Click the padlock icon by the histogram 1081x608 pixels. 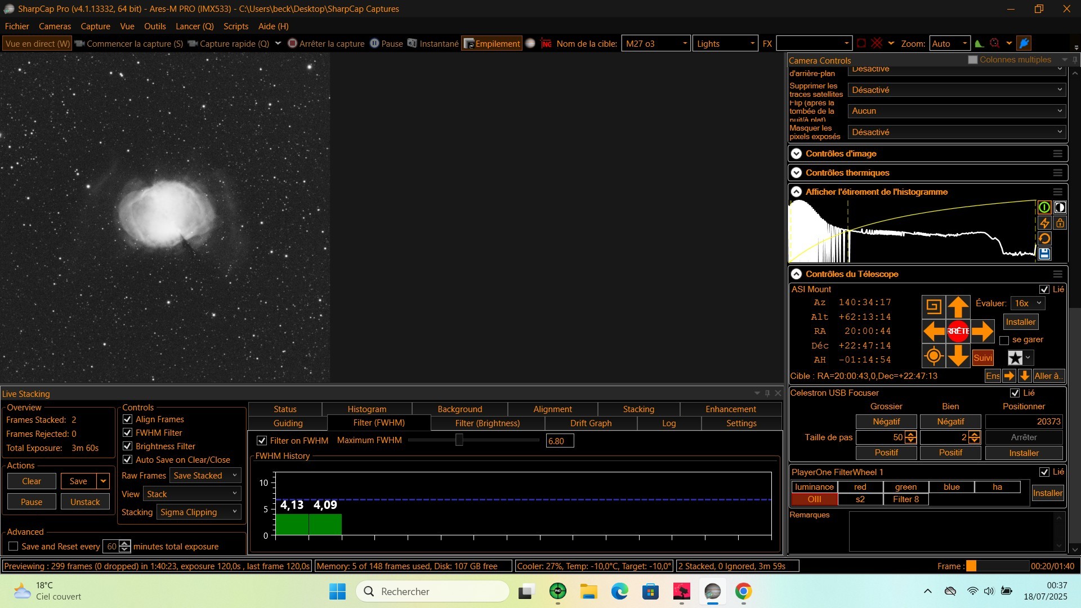[1060, 223]
